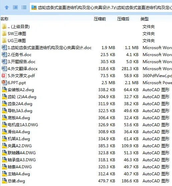Click the SW三维图 folder icon
This screenshot has height=186, width=172.
4,33
